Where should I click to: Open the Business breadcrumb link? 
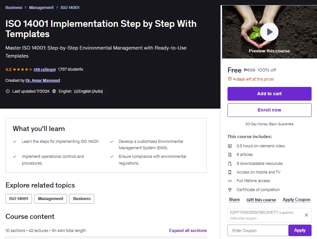pos(14,7)
